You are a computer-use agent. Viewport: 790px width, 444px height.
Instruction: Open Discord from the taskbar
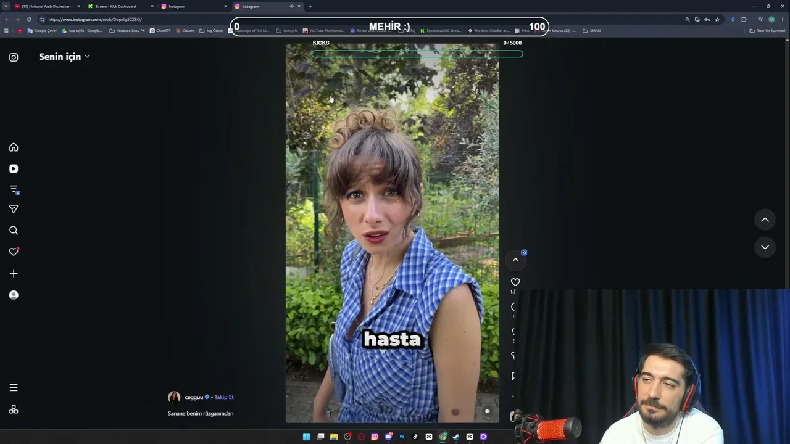[388, 437]
